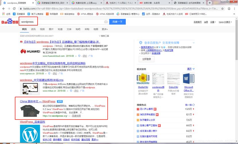Click the camera image-search icon
This screenshot has height=144, width=238.
tap(106, 22)
